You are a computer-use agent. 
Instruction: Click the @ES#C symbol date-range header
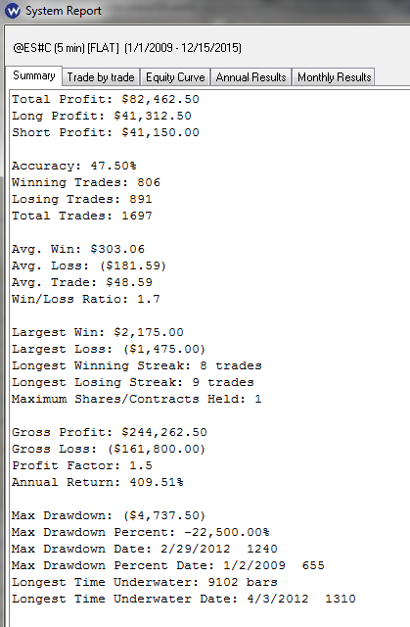(127, 48)
